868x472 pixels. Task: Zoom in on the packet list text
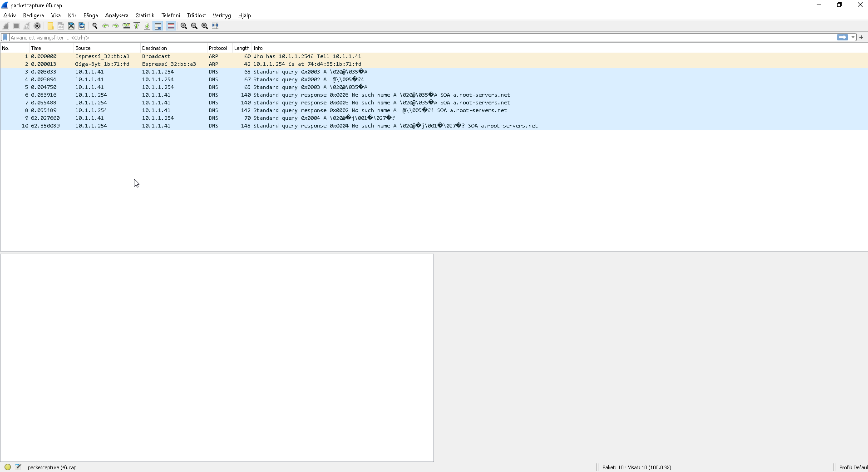point(183,26)
